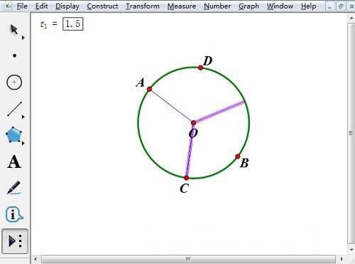Viewport: 355px width, 264px height.
Task: Select point D on the circle
Action: (201, 68)
